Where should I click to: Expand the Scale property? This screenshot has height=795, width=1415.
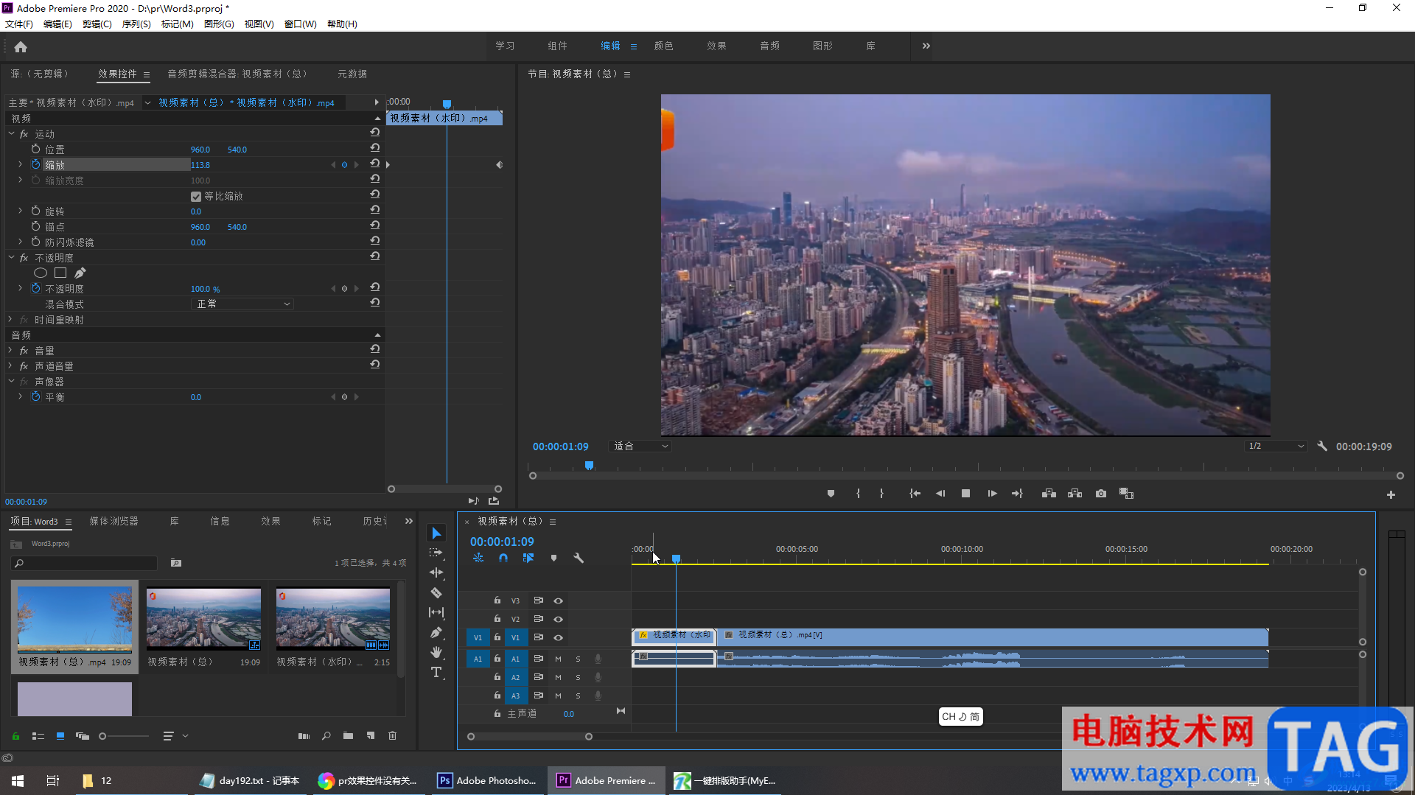click(x=20, y=164)
